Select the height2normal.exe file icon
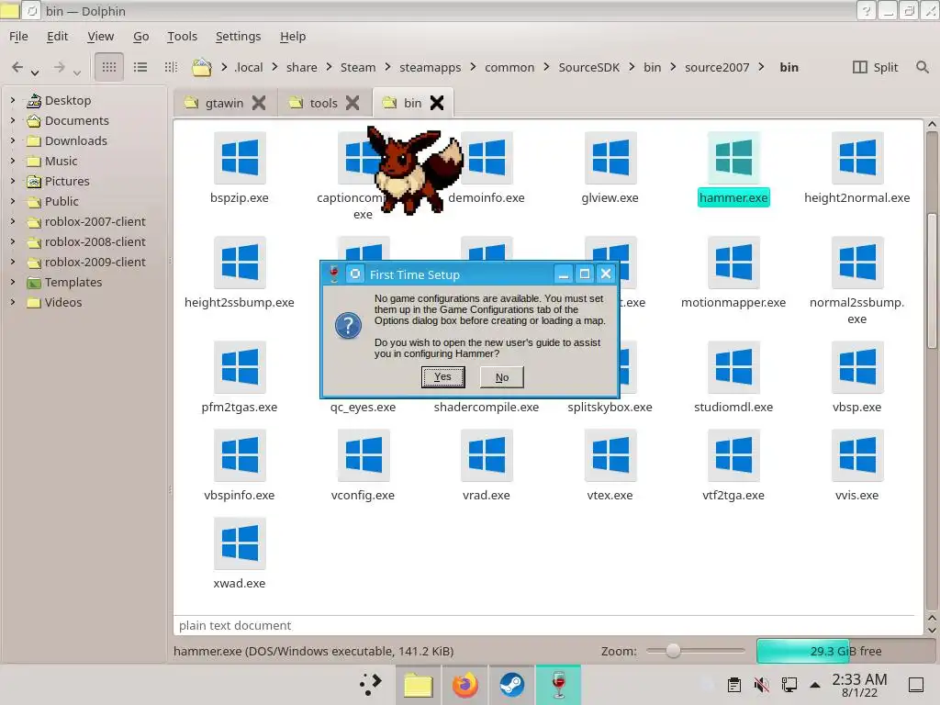940x705 pixels. [x=856, y=158]
